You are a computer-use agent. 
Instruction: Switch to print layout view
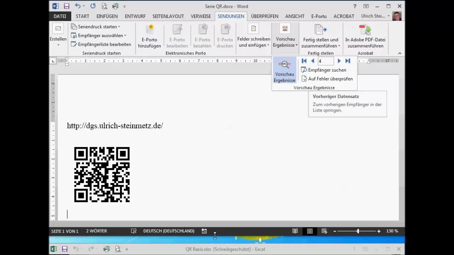(x=310, y=231)
